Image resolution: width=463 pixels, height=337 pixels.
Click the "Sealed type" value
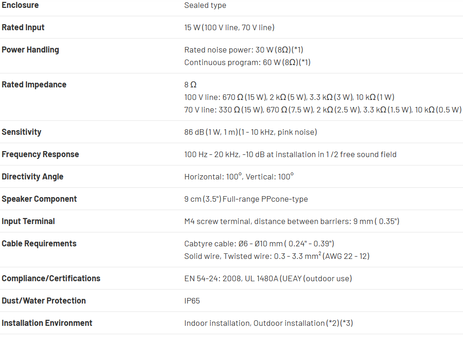click(x=205, y=5)
